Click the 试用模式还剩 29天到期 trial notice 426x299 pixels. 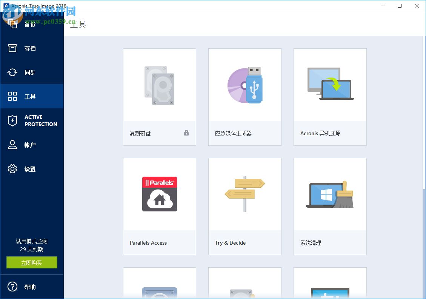point(32,244)
